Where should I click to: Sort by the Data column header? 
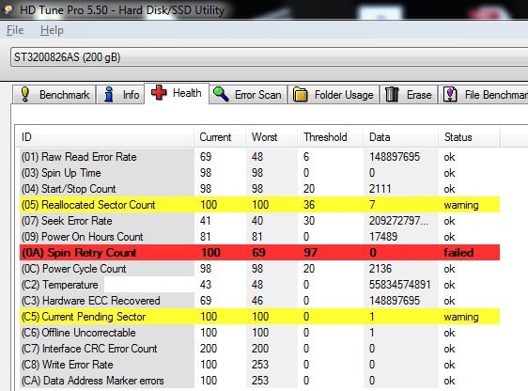(401, 137)
